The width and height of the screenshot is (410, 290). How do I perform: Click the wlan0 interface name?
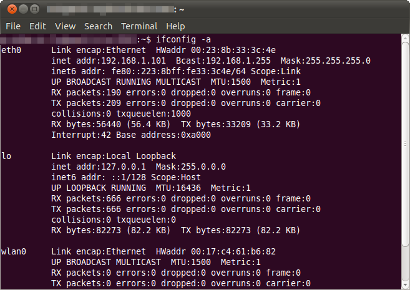coord(14,251)
